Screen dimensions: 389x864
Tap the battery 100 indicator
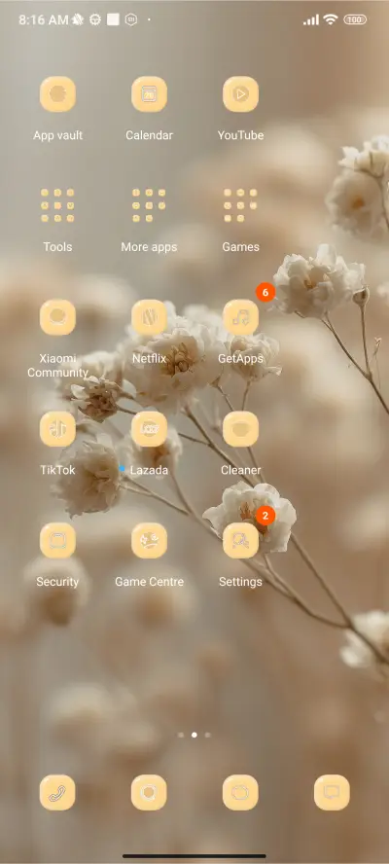tap(355, 19)
